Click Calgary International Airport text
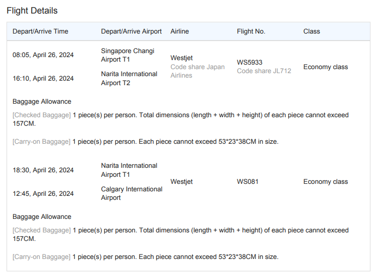The image size is (376, 276). pyautogui.click(x=132, y=193)
